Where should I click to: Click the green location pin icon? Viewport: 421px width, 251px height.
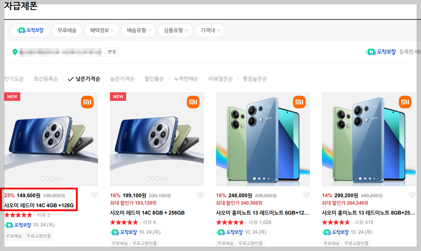point(15,52)
